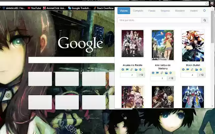Image resolution: width=215 pixels, height=134 pixels.
Task: Click the Ano natsu de Matteru title
Action: pyautogui.click(x=163, y=67)
